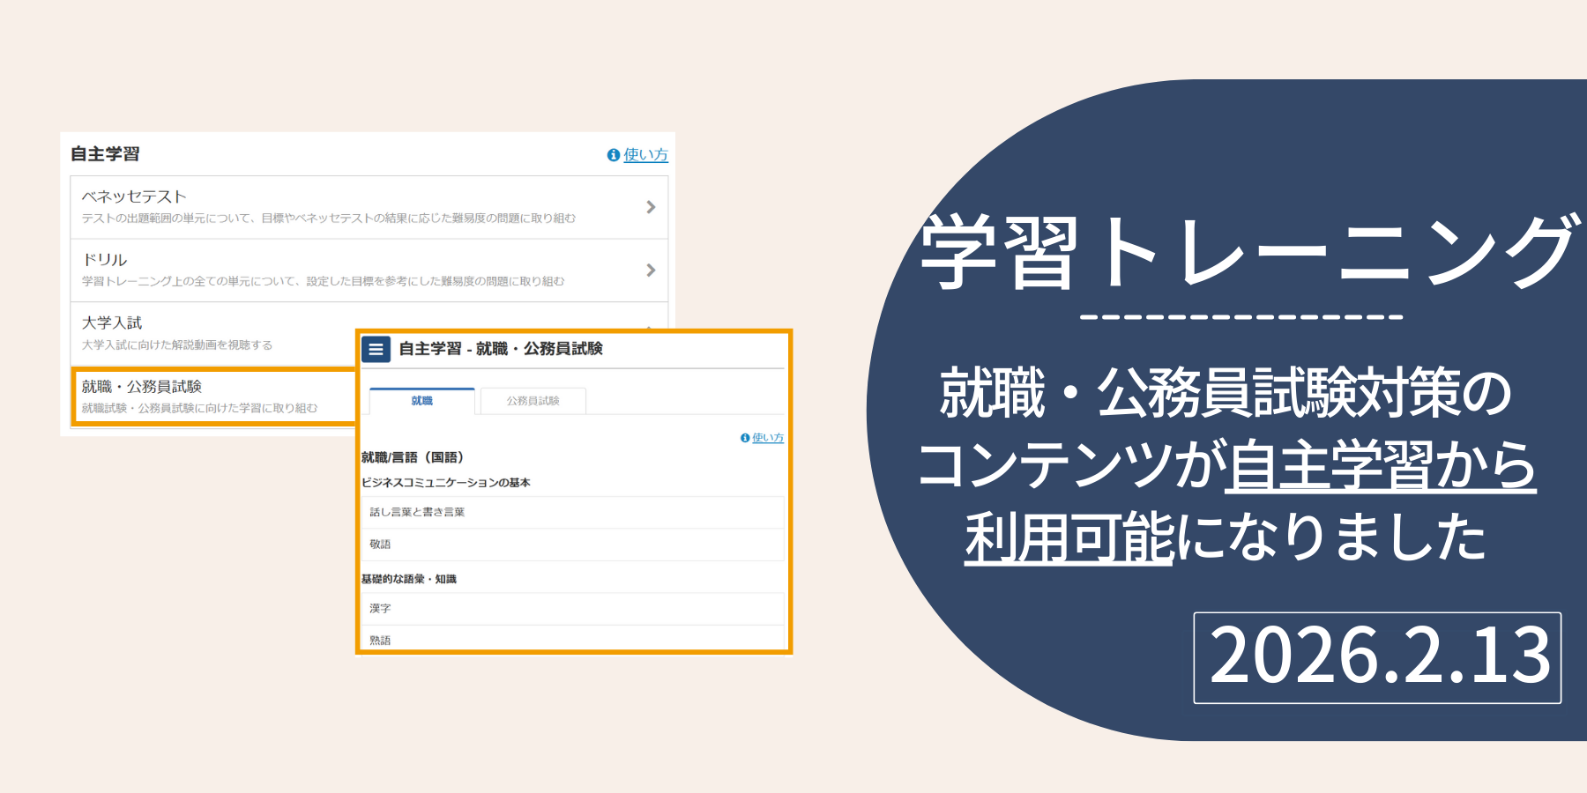Image resolution: width=1587 pixels, height=793 pixels.
Task: Click the info icon beside top 使い方
Action: [x=614, y=155]
